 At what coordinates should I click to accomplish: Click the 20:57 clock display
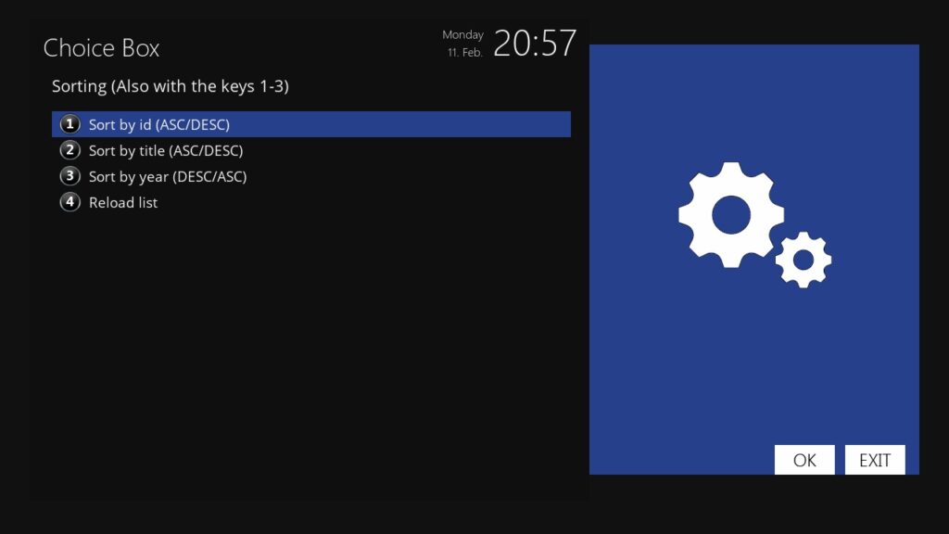pyautogui.click(x=535, y=44)
